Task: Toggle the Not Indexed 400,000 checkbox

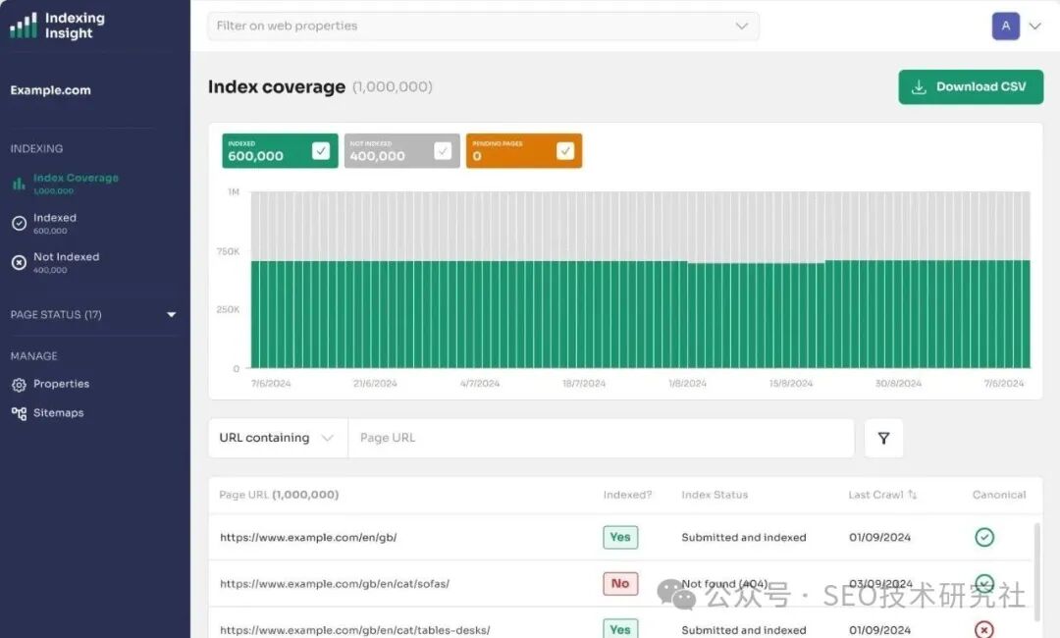Action: [x=443, y=151]
